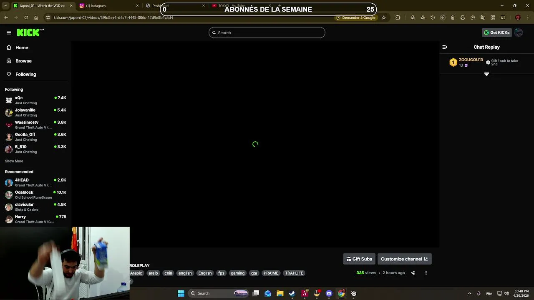Bookmark this page star icon
The image size is (534, 300).
point(384,17)
